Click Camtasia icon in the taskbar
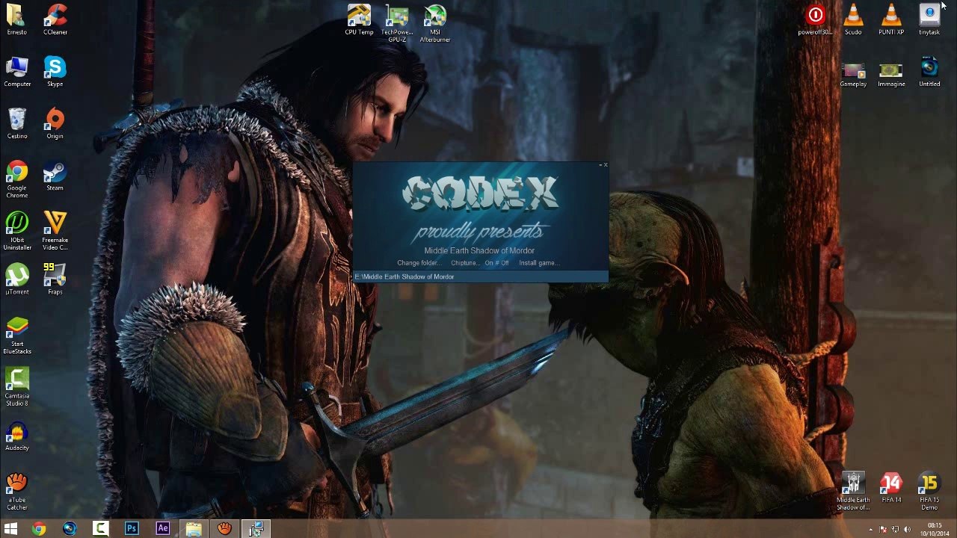This screenshot has width=957, height=538. pyautogui.click(x=100, y=529)
